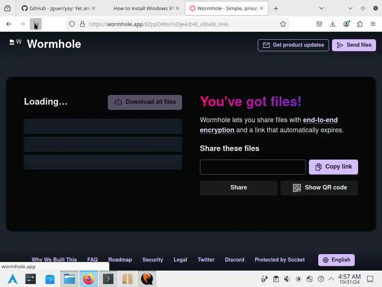Focus the wormhole.app URL address bar

click(x=178, y=24)
